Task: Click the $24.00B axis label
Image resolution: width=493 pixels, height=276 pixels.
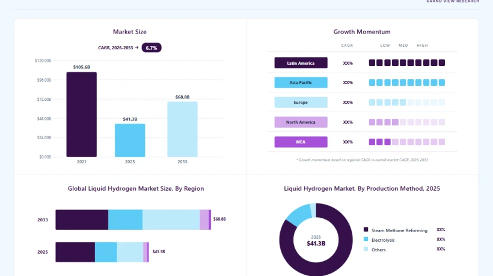Action: [x=44, y=137]
